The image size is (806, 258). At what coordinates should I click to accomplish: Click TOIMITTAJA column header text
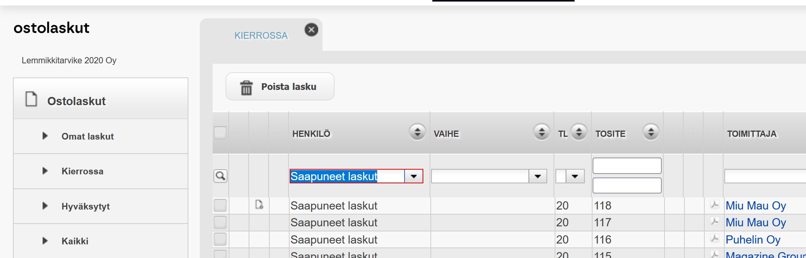click(x=752, y=134)
